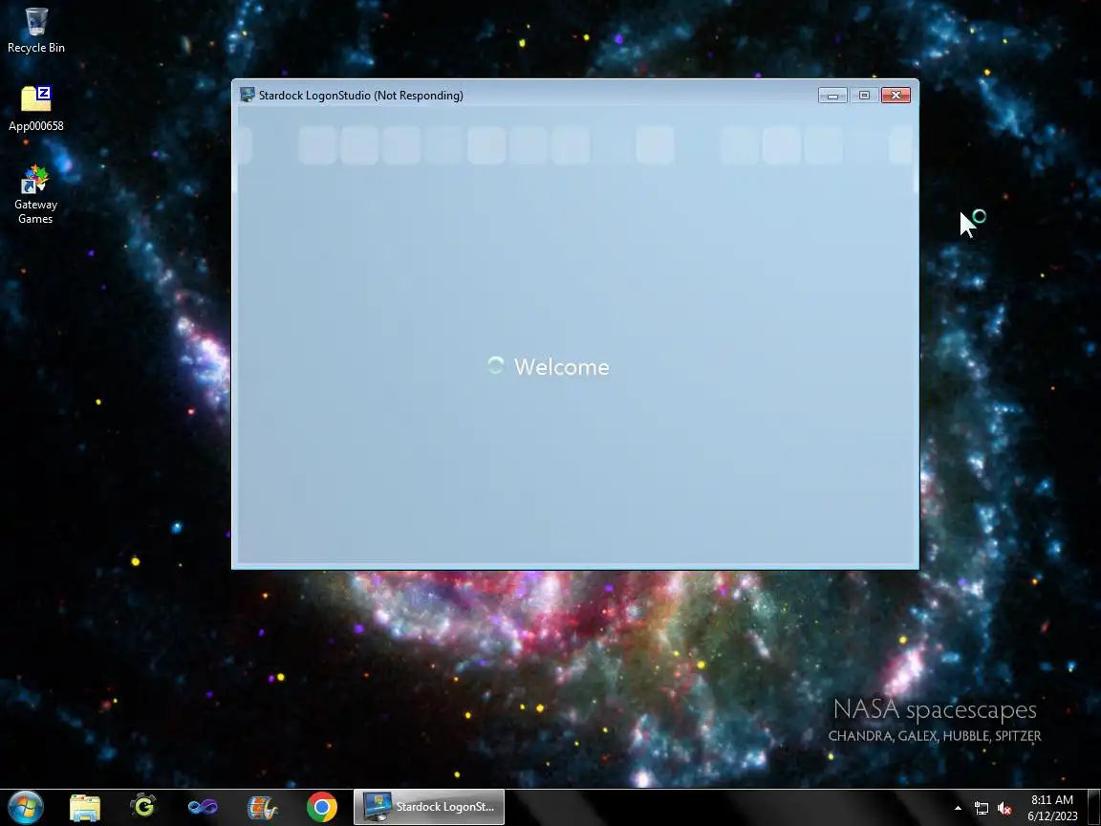Open the clock showing 8:11 AM

point(1052,808)
